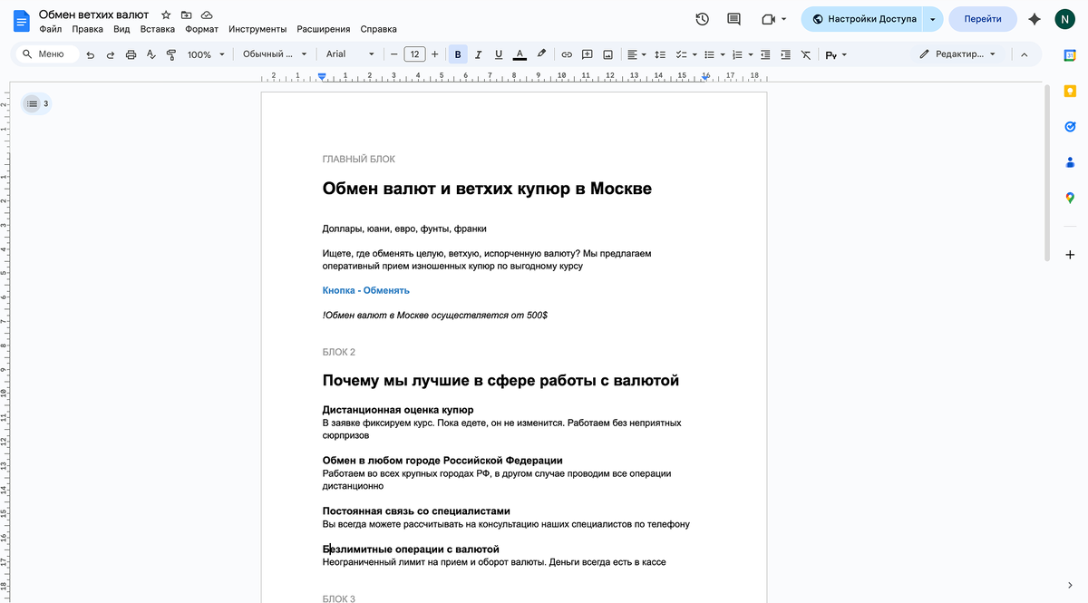Open the Справка menu
Viewport: 1088px width, 603px height.
[x=378, y=29]
